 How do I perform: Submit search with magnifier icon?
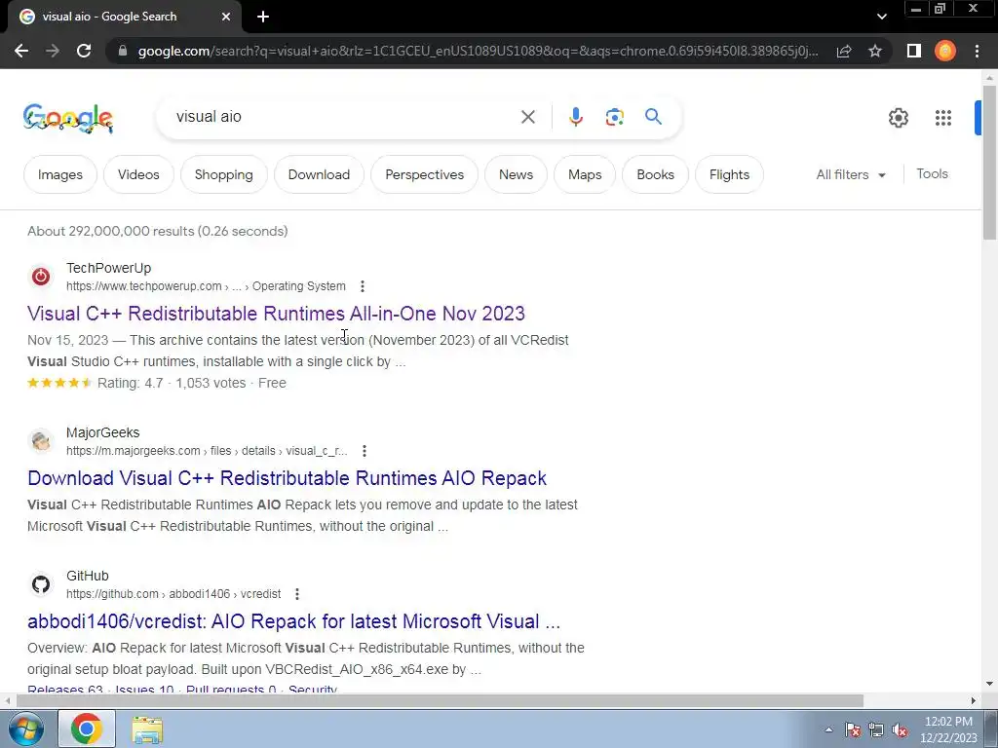pos(653,117)
